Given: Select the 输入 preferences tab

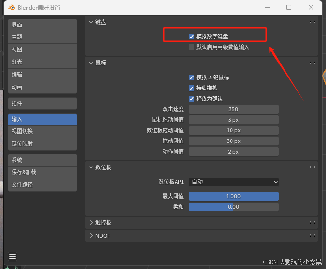Looking at the screenshot, I should pos(42,119).
